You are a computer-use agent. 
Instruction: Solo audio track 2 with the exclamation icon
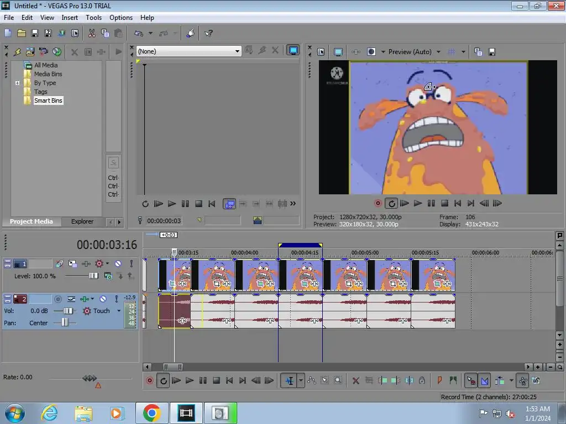(116, 299)
